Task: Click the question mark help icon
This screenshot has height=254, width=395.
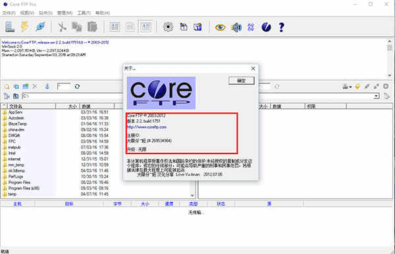Action: [x=281, y=27]
